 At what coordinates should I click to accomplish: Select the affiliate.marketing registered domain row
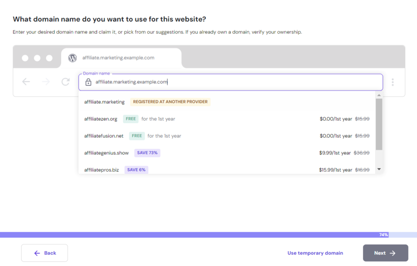[104, 102]
